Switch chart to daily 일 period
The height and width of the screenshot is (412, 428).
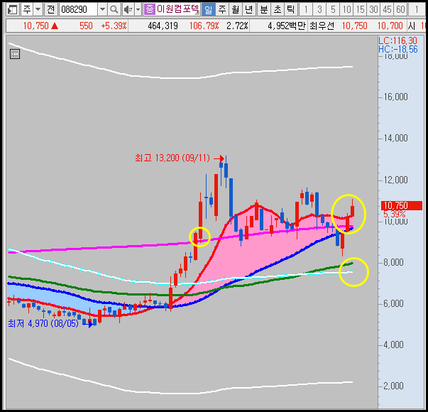tap(208, 10)
